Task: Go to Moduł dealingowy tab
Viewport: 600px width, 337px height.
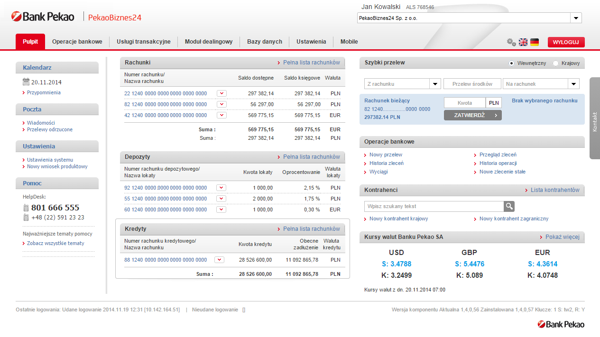Action: [x=209, y=42]
